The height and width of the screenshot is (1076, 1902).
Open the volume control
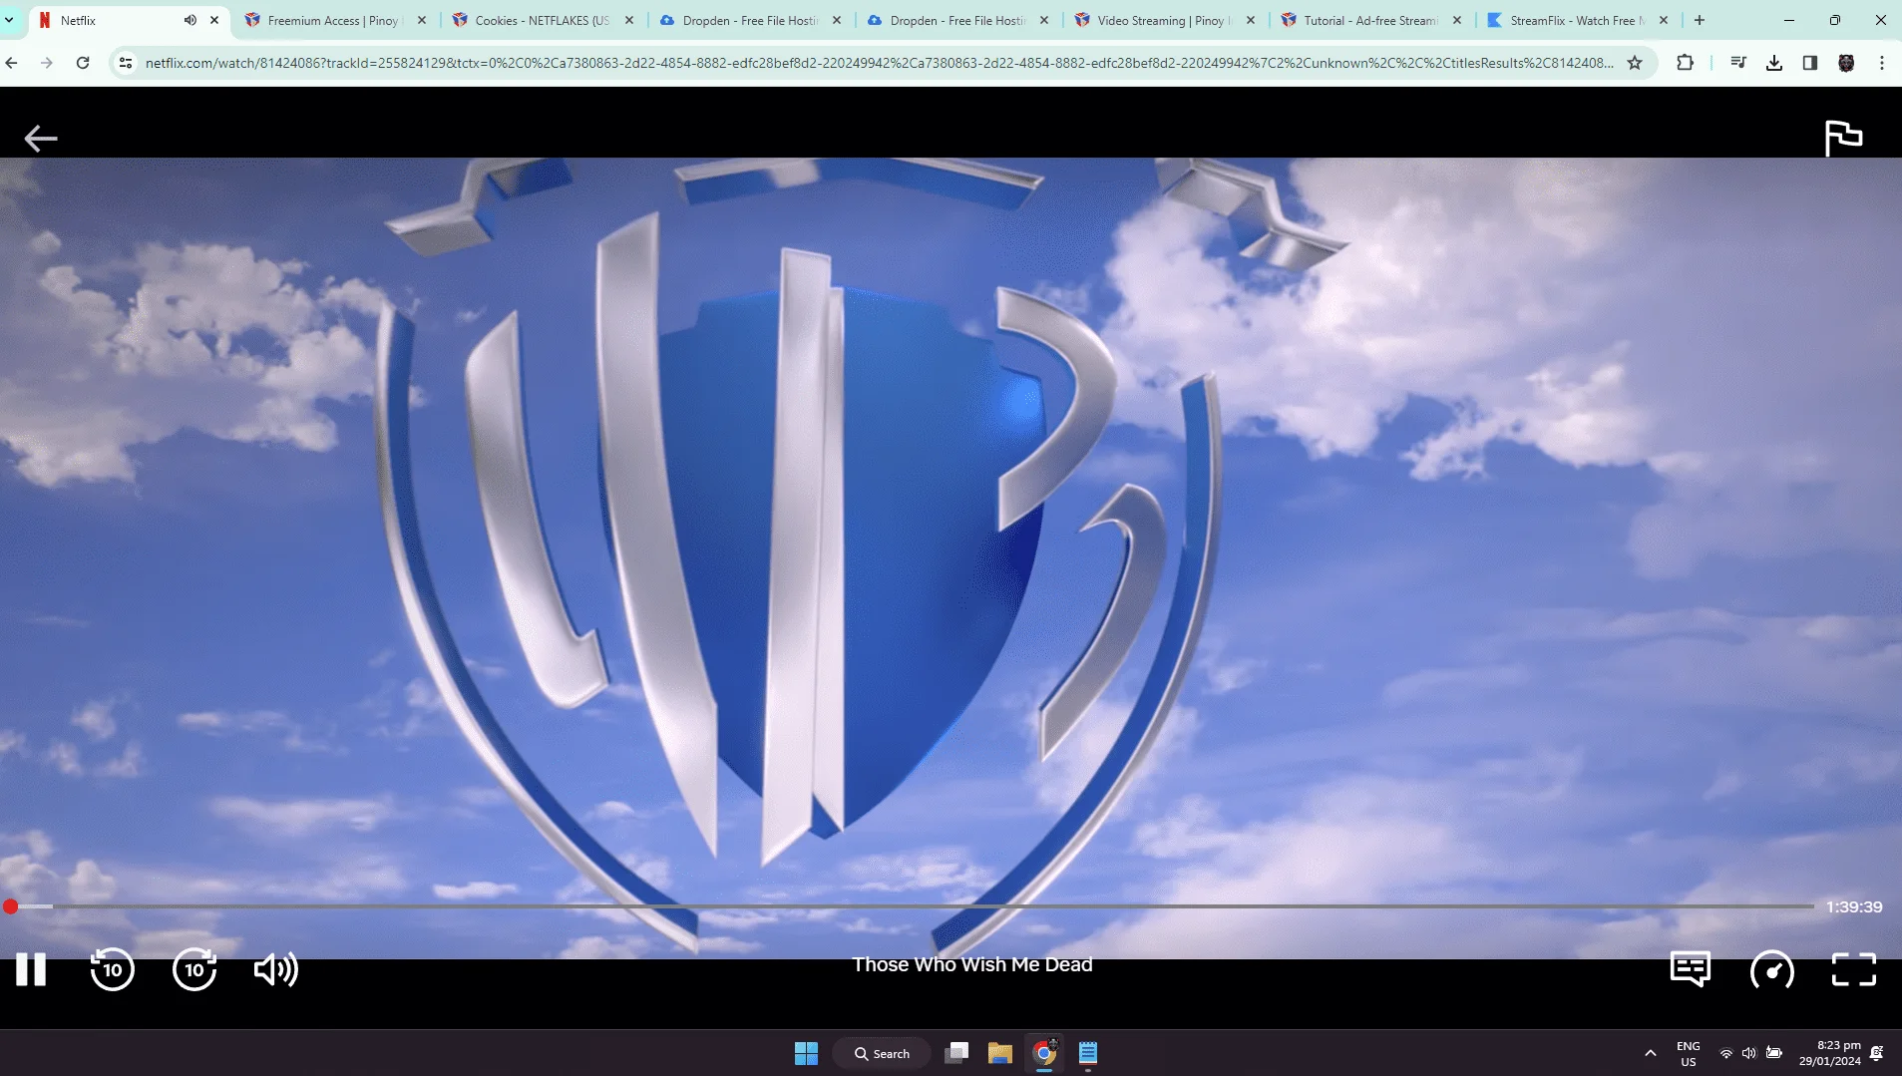[x=276, y=969]
